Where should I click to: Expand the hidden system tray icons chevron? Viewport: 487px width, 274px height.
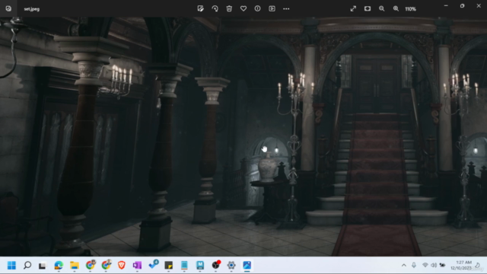(404, 266)
